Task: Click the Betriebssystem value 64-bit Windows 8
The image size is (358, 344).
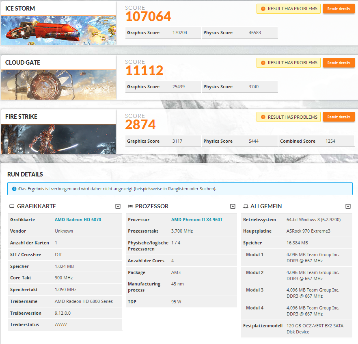Action: pyautogui.click(x=313, y=220)
